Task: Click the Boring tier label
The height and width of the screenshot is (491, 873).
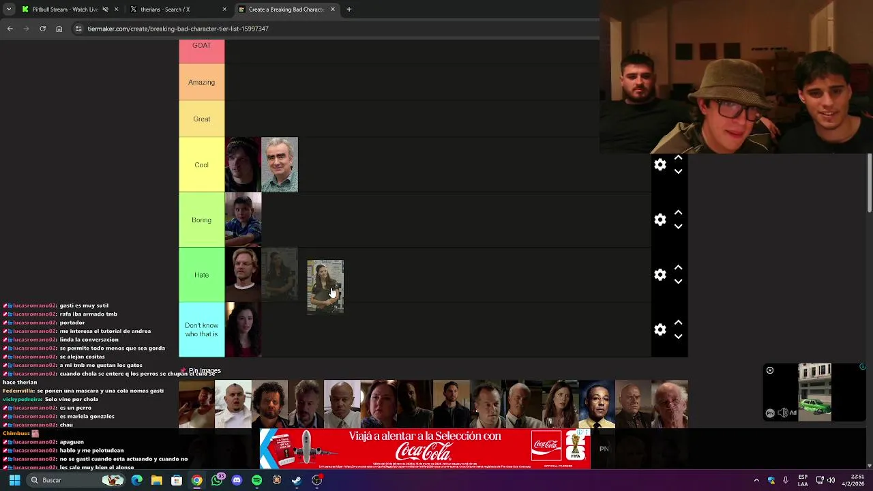Action: coord(201,220)
